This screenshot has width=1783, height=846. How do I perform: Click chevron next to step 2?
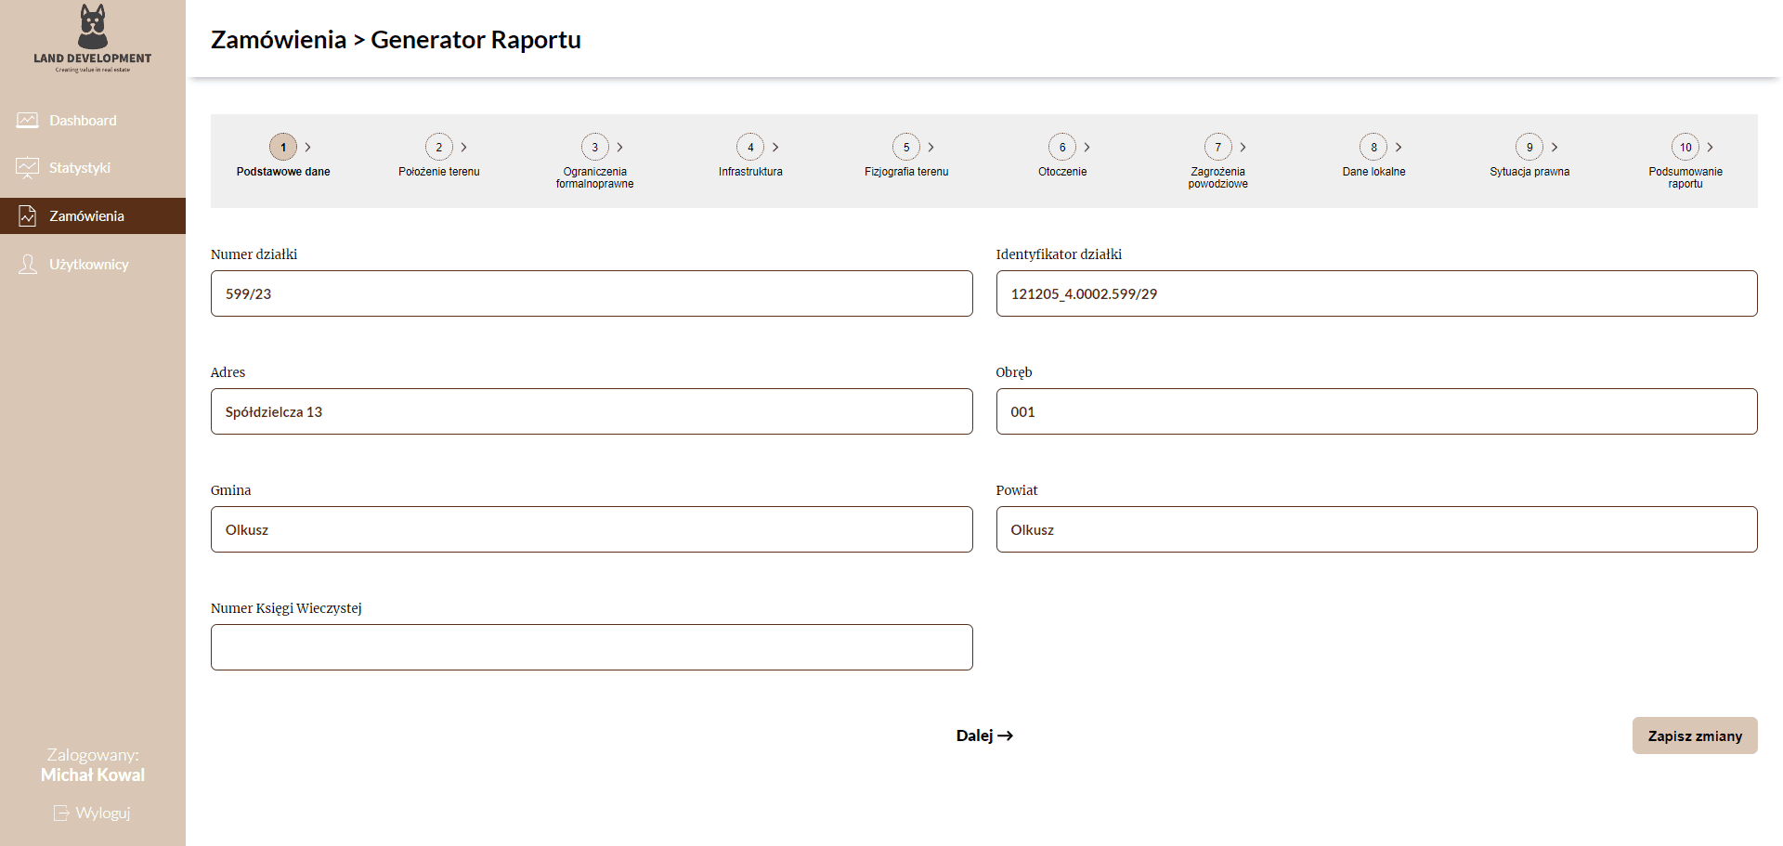click(x=464, y=147)
